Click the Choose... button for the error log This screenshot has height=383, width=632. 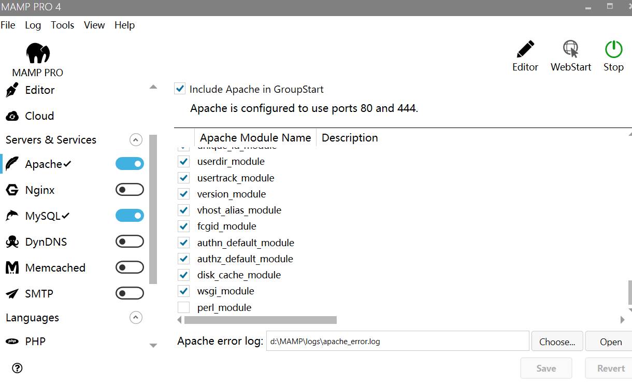pyautogui.click(x=557, y=341)
